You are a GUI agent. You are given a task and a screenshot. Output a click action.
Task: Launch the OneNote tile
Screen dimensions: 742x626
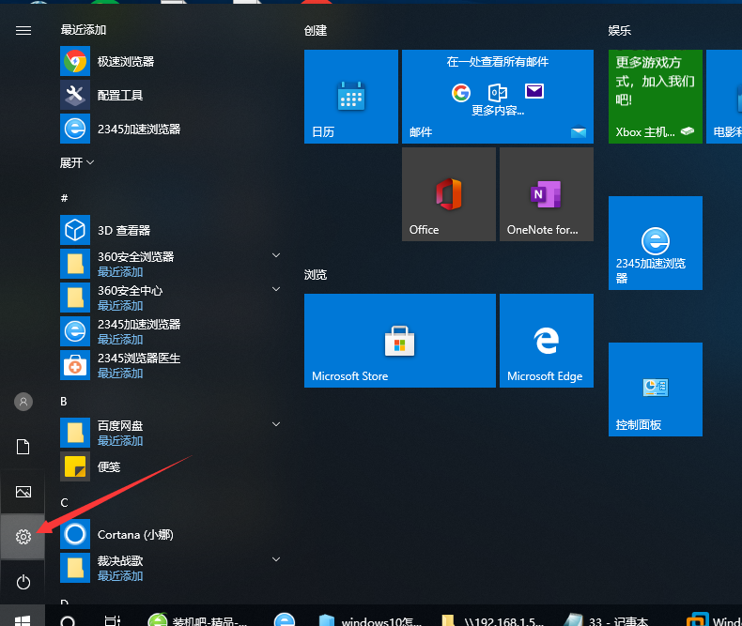(x=546, y=194)
